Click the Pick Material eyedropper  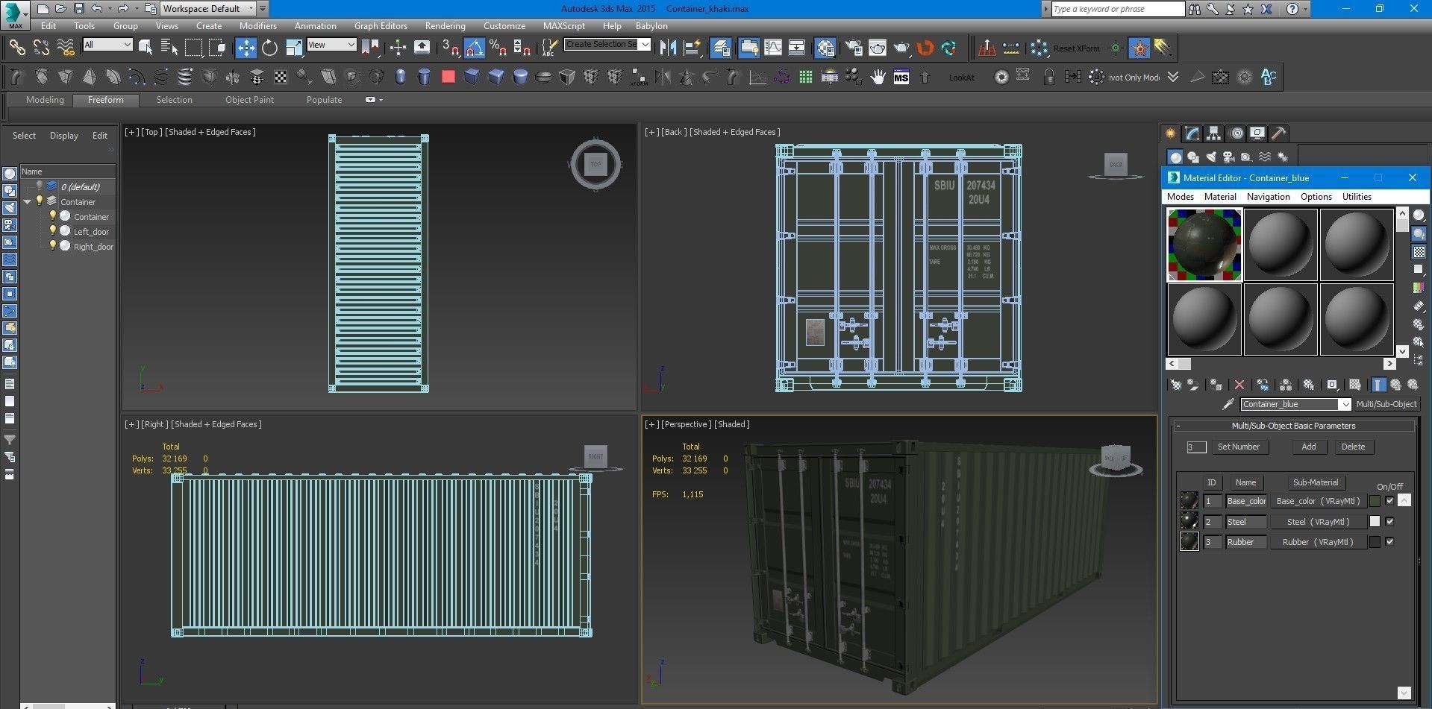(x=1228, y=404)
